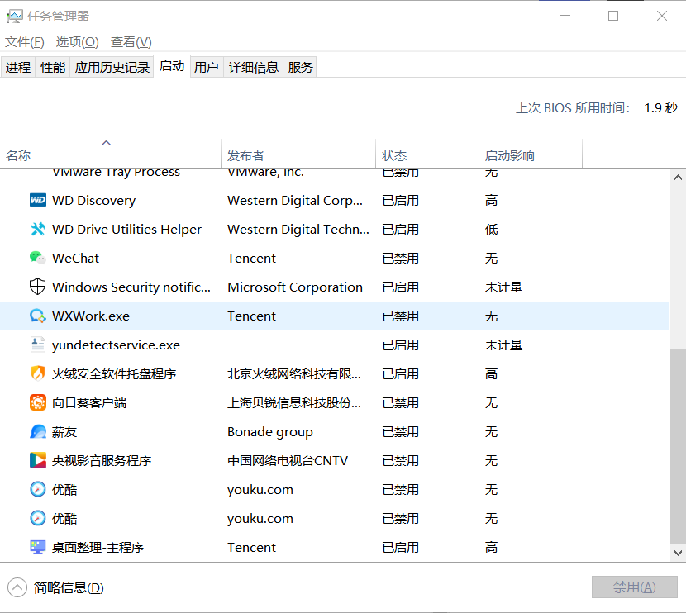Select the 薪友 app icon
Image resolution: width=686 pixels, height=613 pixels.
pos(37,431)
